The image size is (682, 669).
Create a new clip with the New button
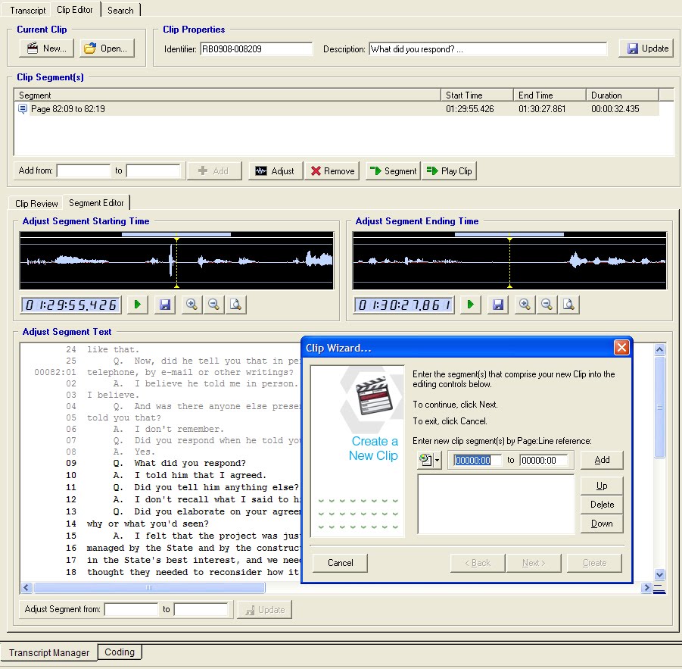point(45,48)
